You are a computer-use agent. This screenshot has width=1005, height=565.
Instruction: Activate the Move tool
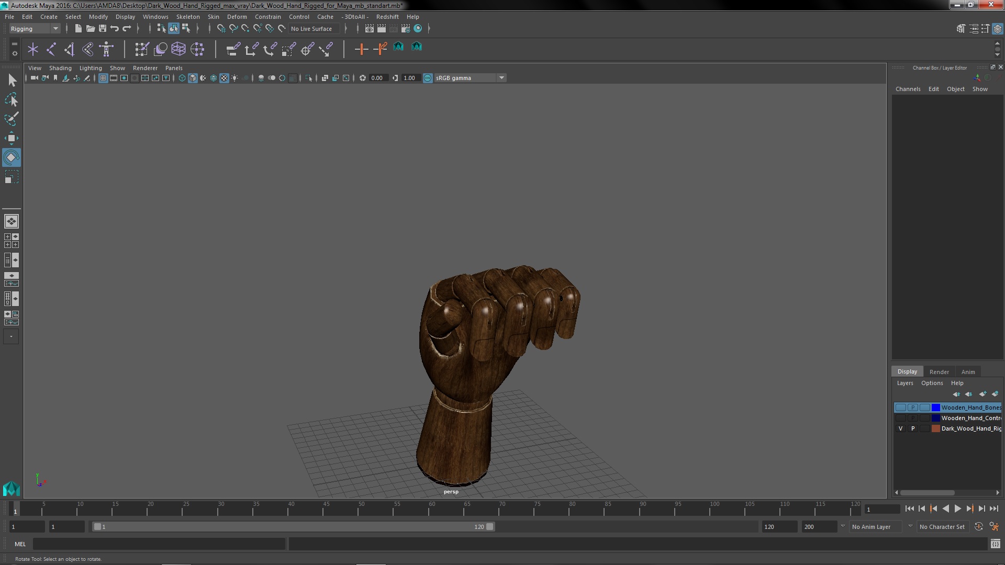(x=11, y=138)
